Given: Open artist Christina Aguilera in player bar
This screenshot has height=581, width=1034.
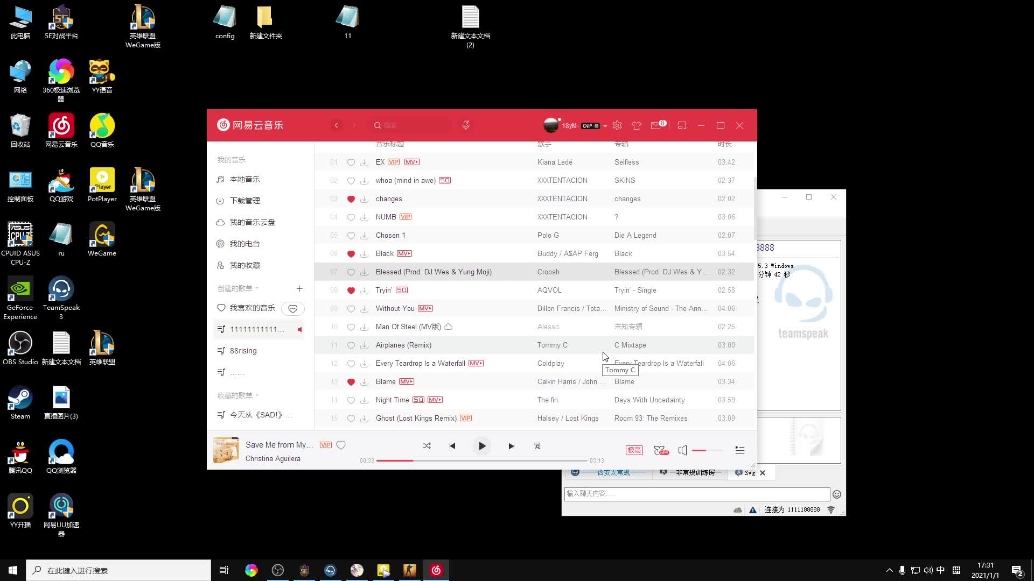Looking at the screenshot, I should click(x=273, y=459).
